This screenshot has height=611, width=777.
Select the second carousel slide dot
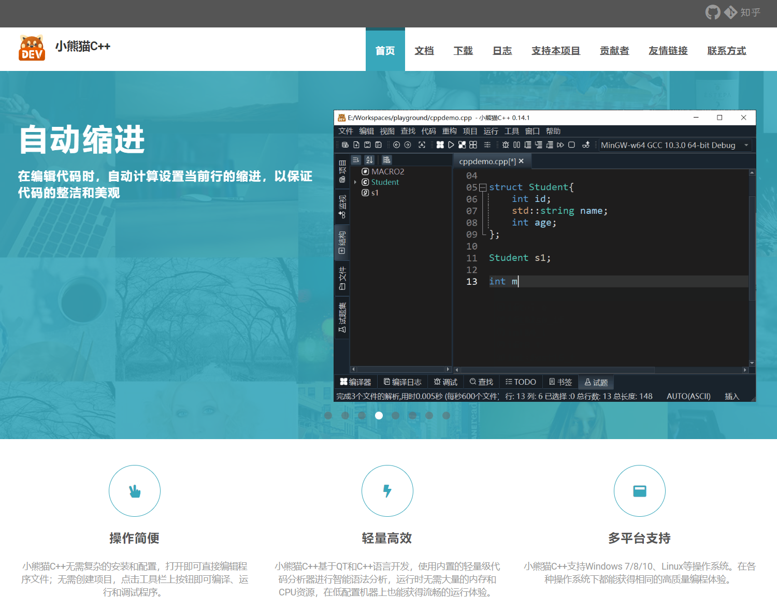point(346,415)
